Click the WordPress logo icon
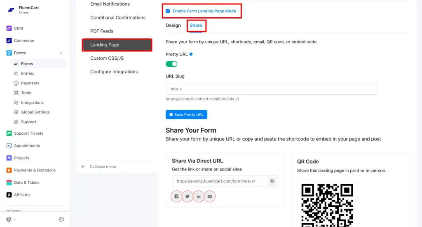 pyautogui.click(x=9, y=219)
